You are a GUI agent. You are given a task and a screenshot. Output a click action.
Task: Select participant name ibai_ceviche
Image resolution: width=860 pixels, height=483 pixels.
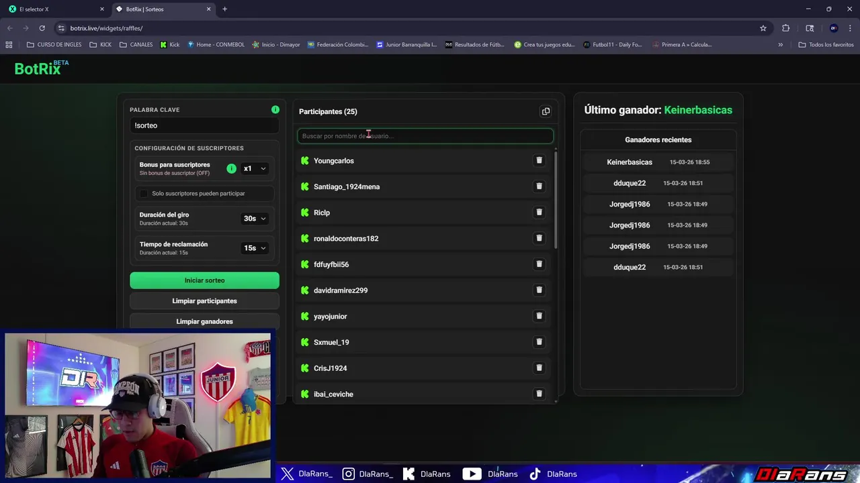(x=333, y=394)
